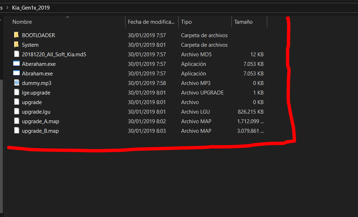The width and height of the screenshot is (358, 217).
Task: Click the lge.upgrade file icon
Action: point(16,92)
